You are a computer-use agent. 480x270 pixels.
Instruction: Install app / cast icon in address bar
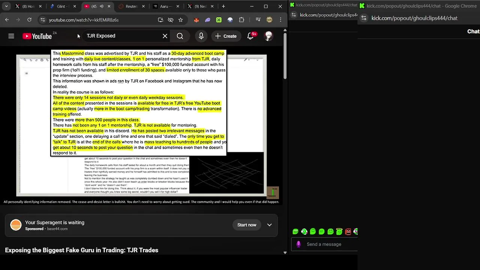click(x=160, y=20)
